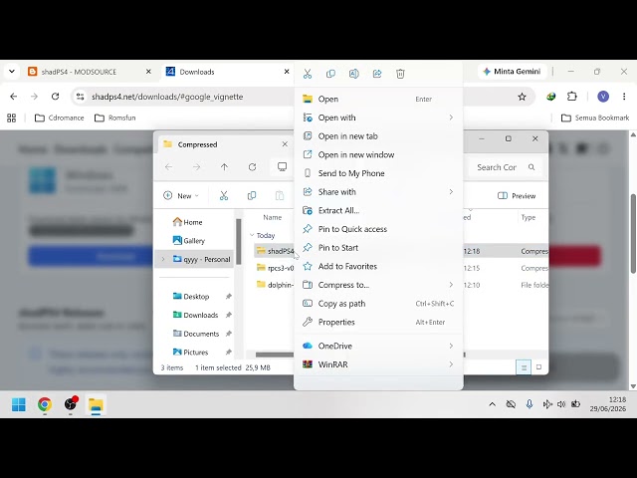Viewport: 637px width, 478px height.
Task: Open the Cdromance bookmark folder
Action: [60, 118]
